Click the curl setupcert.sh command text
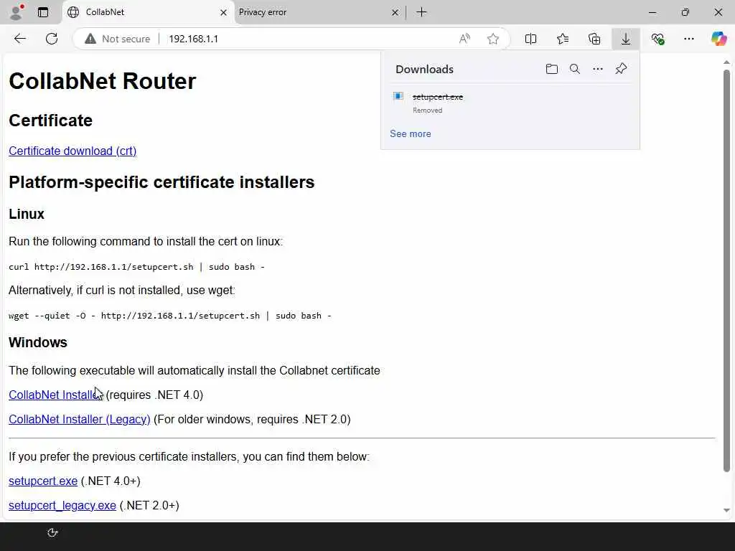The image size is (735, 551). [x=136, y=267]
